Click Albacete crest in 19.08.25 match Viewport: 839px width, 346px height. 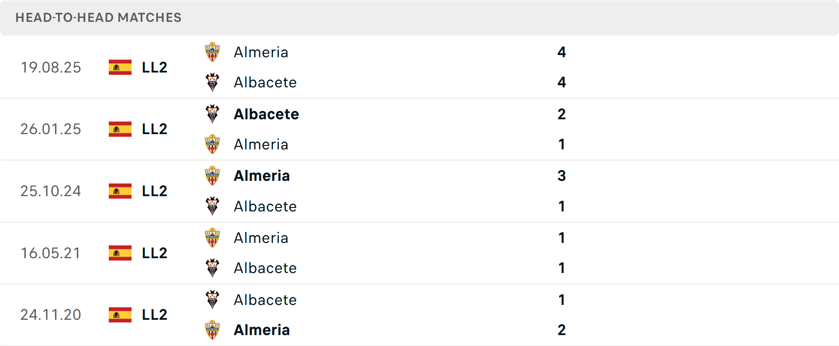pos(212,82)
